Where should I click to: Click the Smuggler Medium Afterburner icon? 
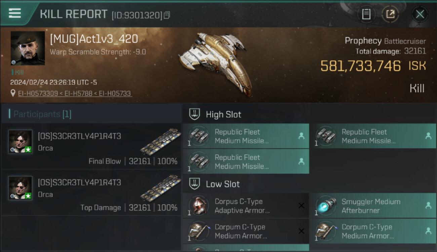coord(325,206)
